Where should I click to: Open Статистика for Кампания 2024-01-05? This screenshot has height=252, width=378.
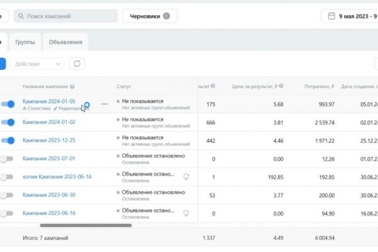pyautogui.click(x=37, y=108)
